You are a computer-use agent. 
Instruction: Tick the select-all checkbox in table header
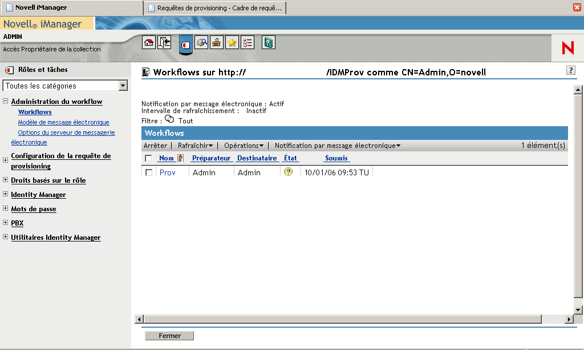(149, 158)
